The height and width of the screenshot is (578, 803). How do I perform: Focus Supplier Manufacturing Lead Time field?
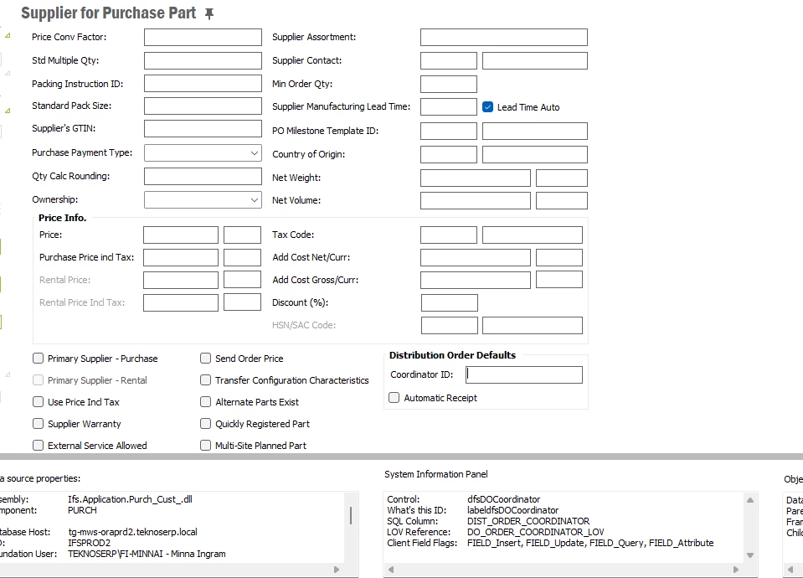pyautogui.click(x=449, y=106)
